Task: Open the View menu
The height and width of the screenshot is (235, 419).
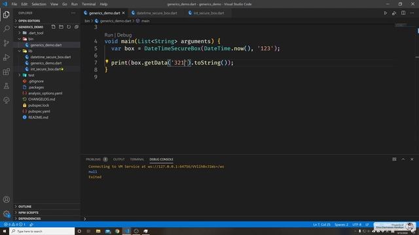Action: (54, 5)
